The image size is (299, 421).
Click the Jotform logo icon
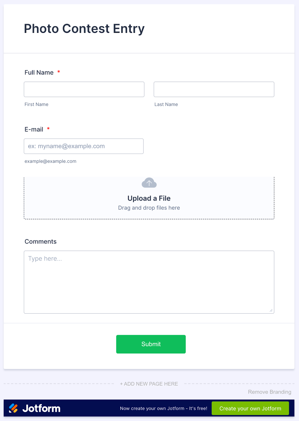pyautogui.click(x=13, y=408)
